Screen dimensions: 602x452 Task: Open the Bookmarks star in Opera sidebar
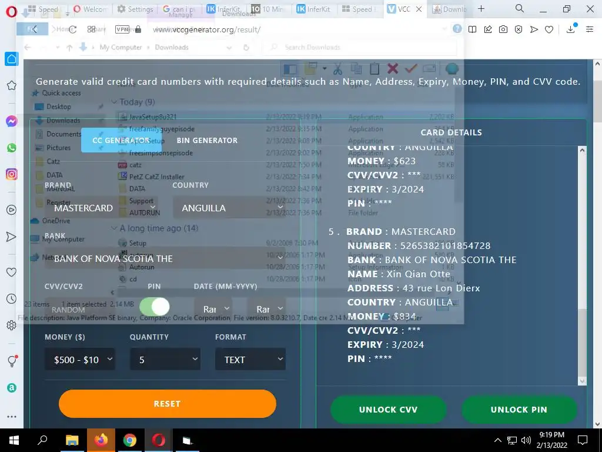[12, 85]
